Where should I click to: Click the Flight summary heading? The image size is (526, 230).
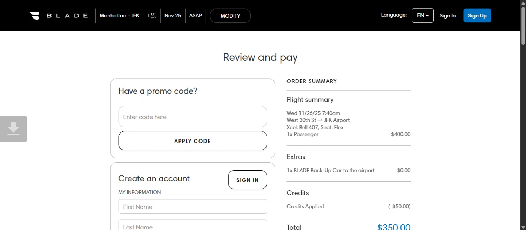pos(310,100)
